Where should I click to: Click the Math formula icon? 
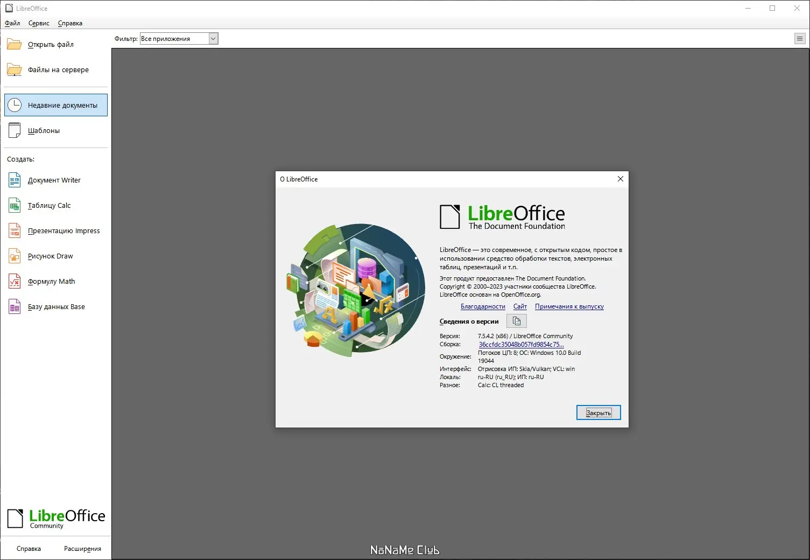tap(15, 281)
